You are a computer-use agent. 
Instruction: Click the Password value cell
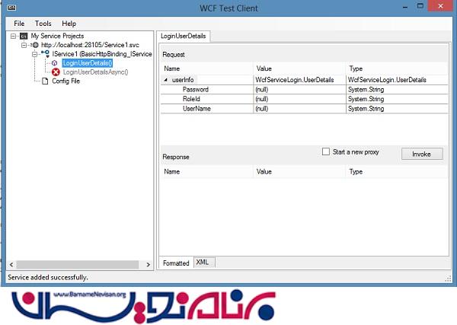(297, 90)
